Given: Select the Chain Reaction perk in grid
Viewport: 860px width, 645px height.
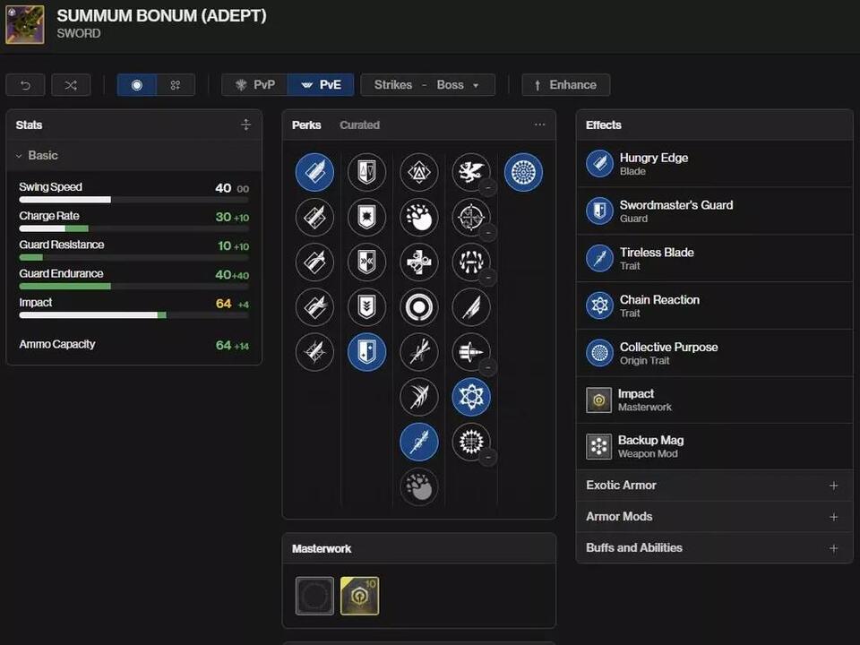Looking at the screenshot, I should (471, 396).
